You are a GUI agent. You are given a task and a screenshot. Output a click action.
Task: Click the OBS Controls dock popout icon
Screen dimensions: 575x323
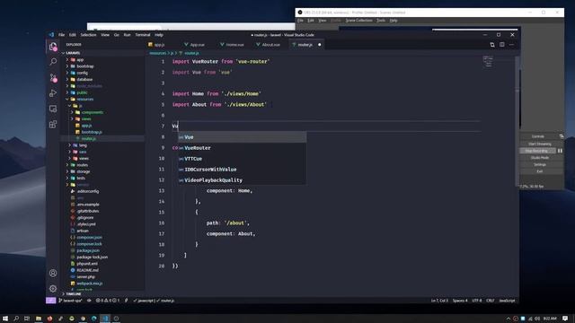point(562,136)
